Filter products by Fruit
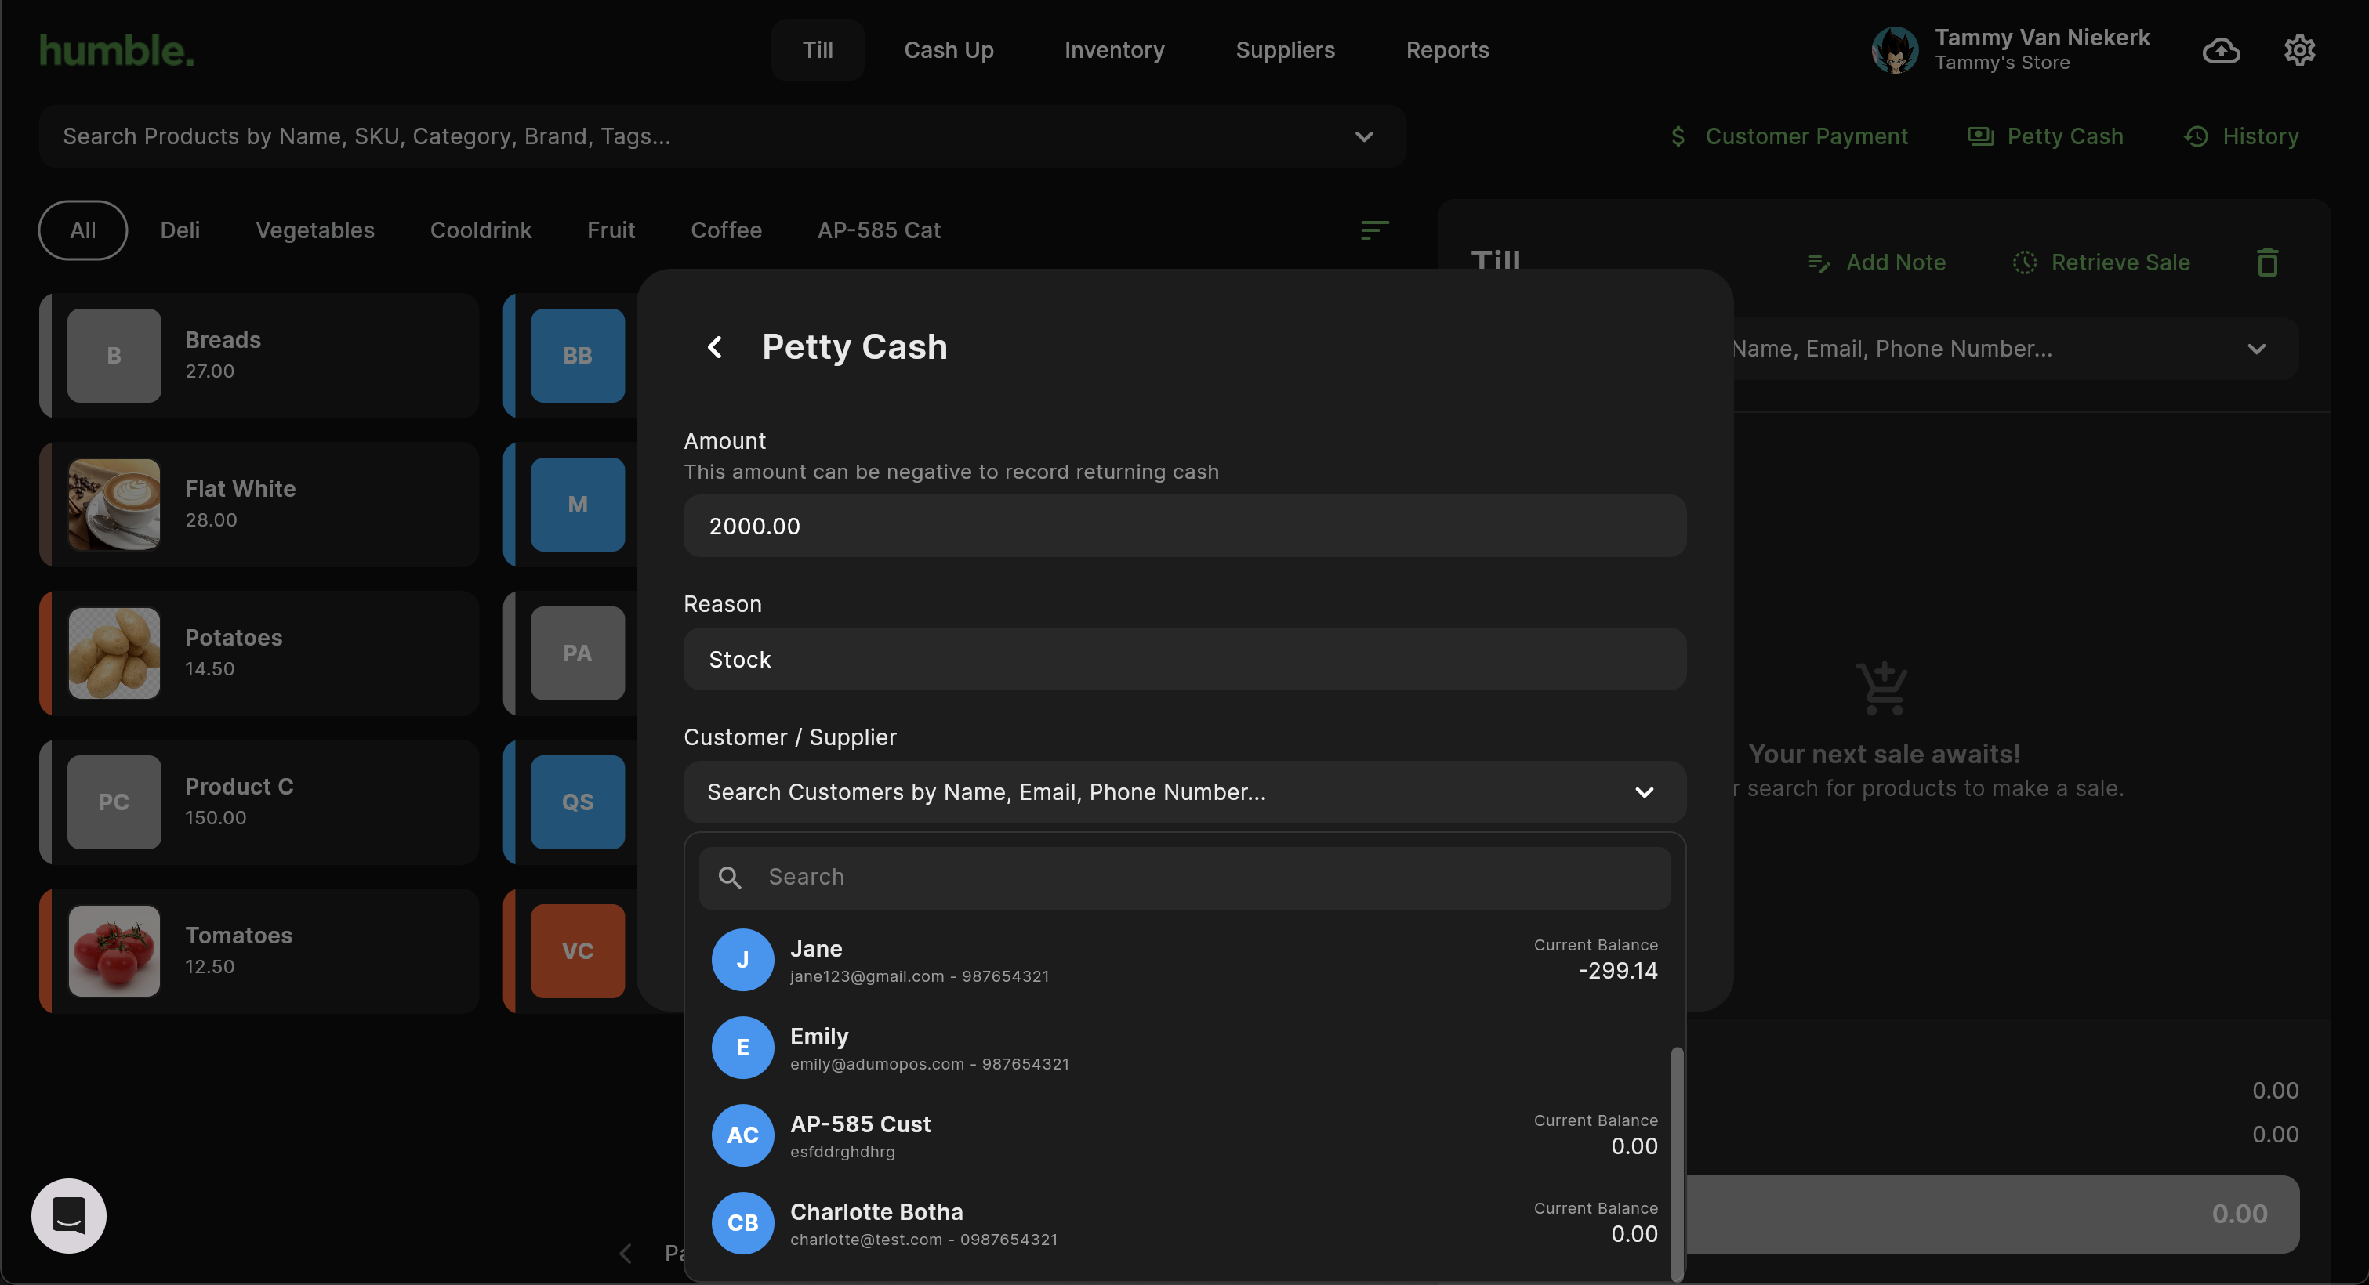 (611, 230)
